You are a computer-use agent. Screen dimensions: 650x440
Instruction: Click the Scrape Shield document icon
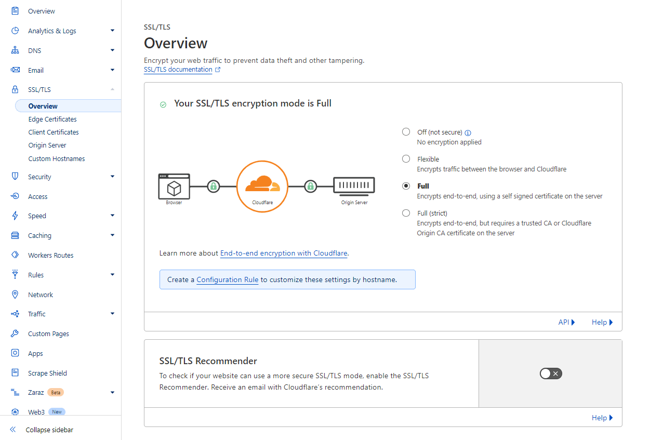pos(15,373)
